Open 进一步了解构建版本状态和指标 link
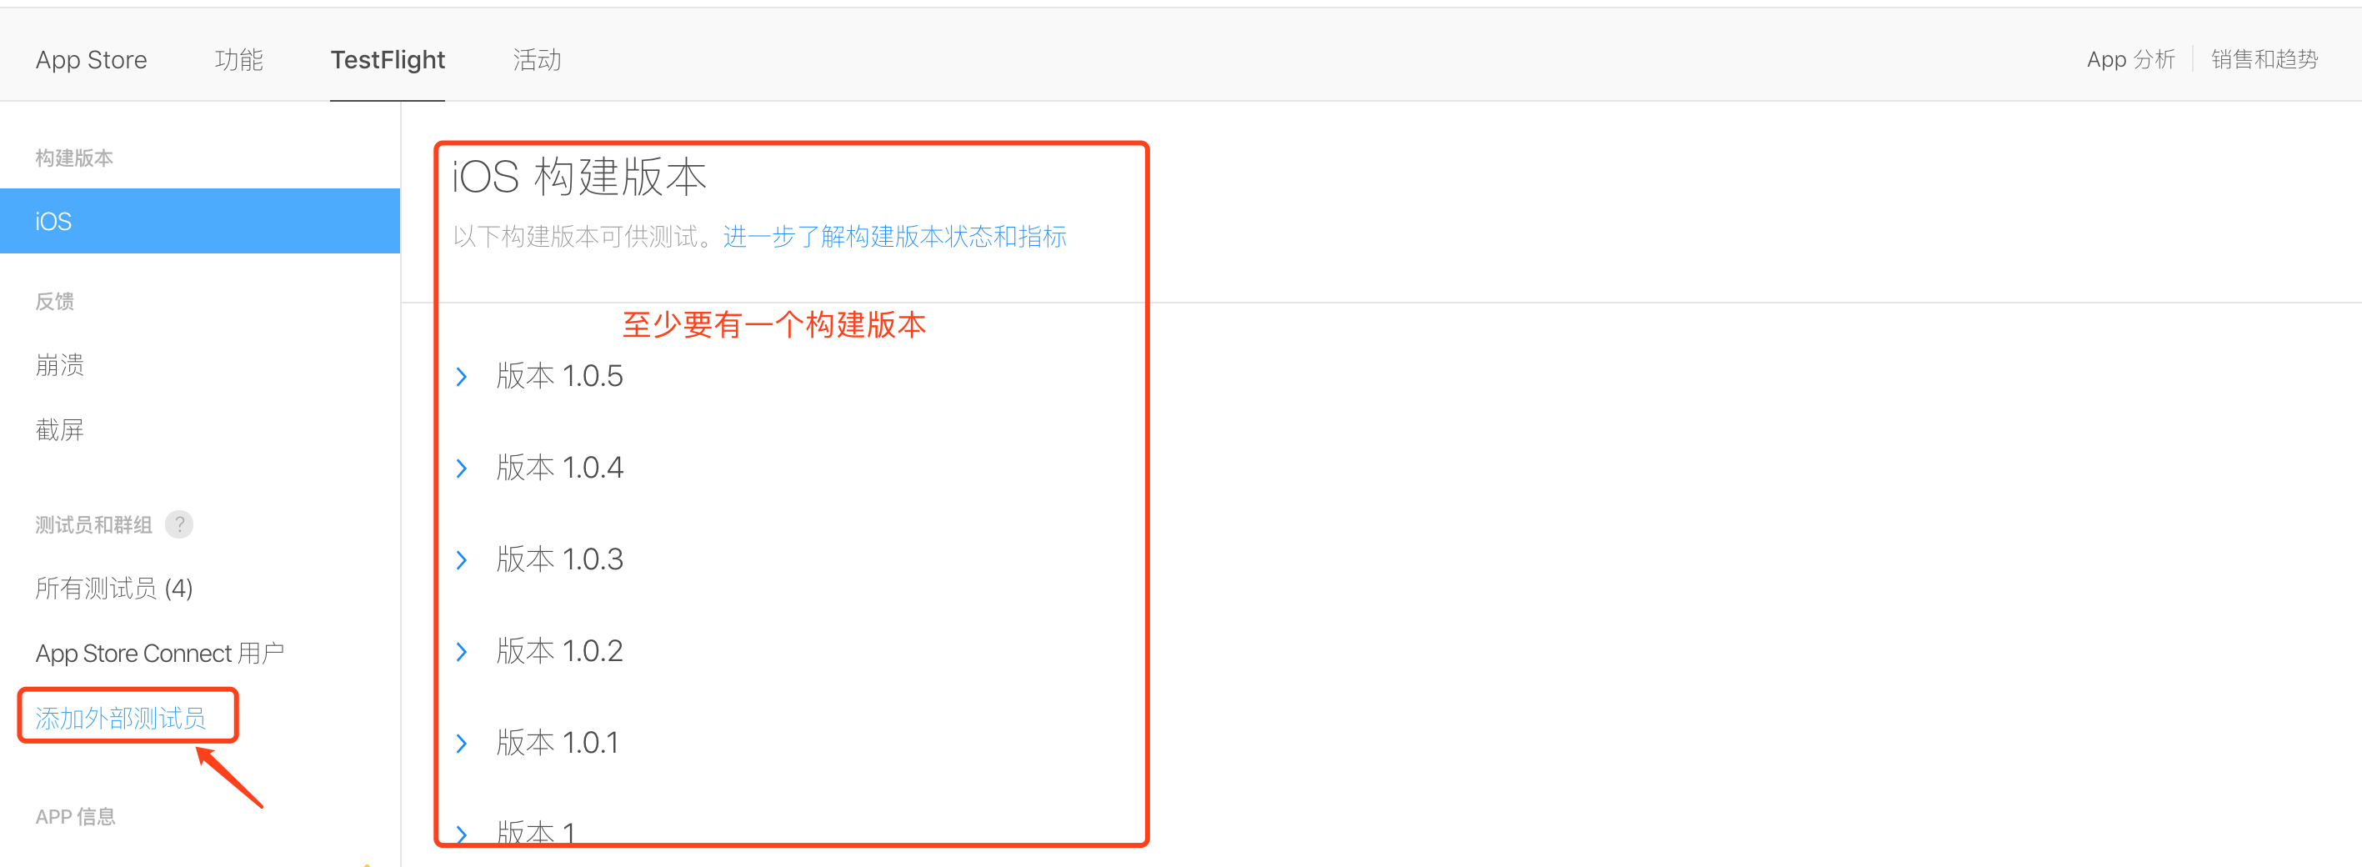The image size is (2362, 867). point(894,237)
